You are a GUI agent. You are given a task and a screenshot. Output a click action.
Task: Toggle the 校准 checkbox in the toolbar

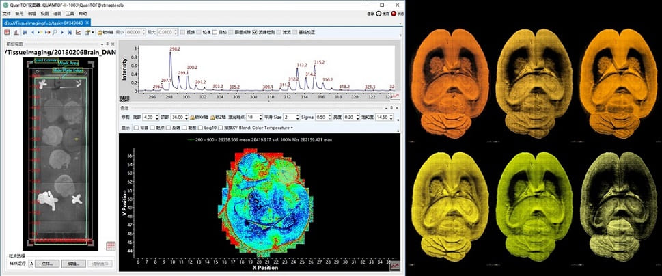[x=199, y=33]
